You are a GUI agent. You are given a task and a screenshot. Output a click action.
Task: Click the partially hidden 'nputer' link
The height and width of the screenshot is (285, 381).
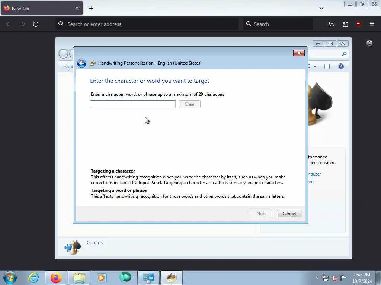(314, 174)
